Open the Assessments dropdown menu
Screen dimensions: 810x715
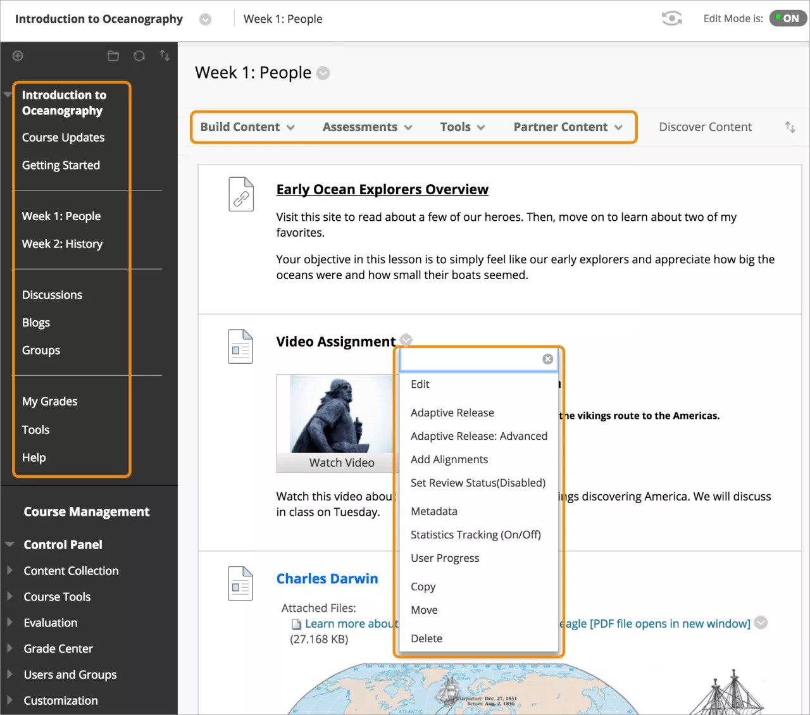click(367, 127)
